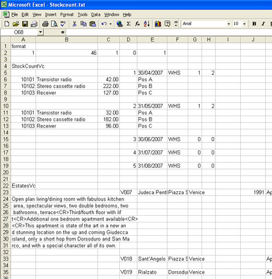Open the font size dropdown
The height and width of the screenshot is (279, 272).
tap(244, 24)
